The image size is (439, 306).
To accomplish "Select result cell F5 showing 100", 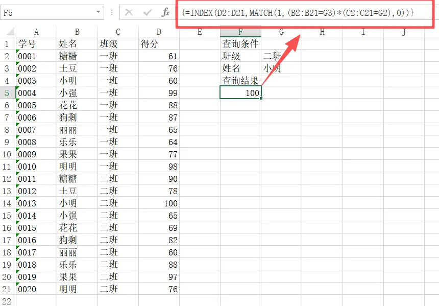I will point(241,93).
